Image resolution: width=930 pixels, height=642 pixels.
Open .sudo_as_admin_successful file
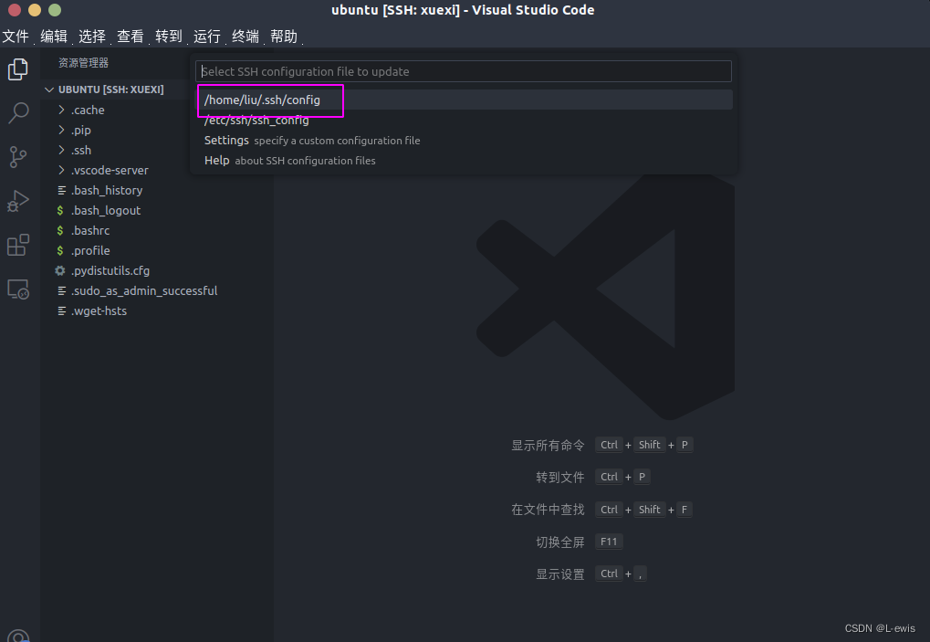144,290
